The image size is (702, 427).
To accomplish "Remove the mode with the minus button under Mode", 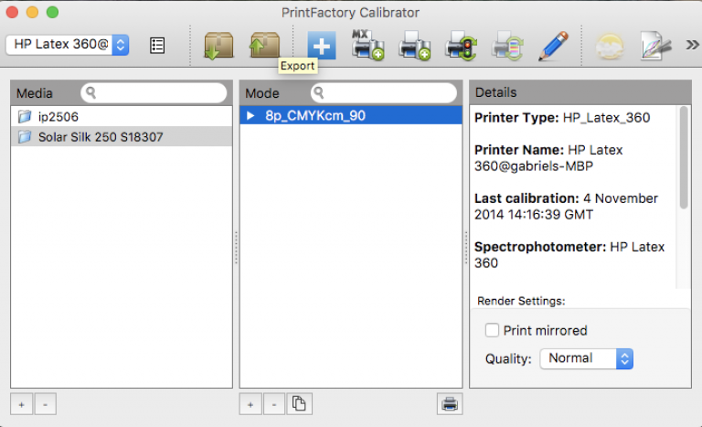I will pos(274,404).
